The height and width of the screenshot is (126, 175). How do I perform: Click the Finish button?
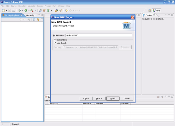click(113, 99)
